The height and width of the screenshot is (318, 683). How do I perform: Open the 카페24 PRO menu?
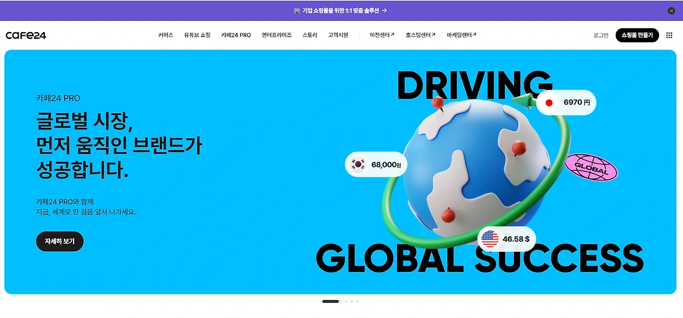click(x=236, y=35)
